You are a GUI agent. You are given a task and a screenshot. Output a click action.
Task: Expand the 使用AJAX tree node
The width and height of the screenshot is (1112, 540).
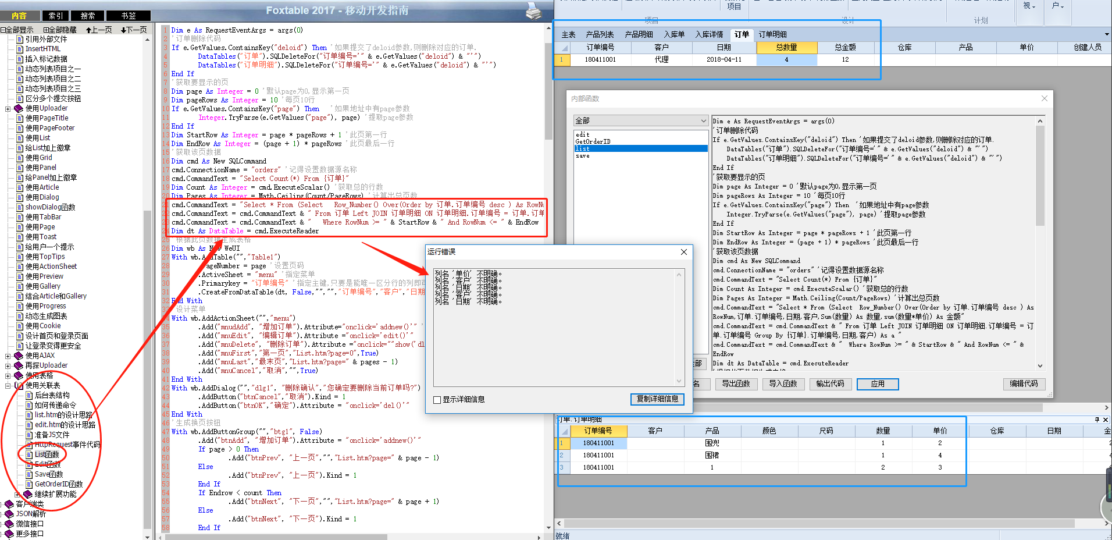click(8, 356)
